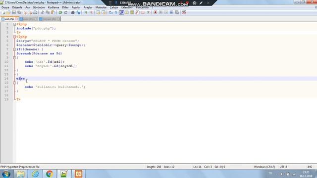The image size is (317, 178).
Task: Open the Eklentiler menu
Action: [x=127, y=7]
